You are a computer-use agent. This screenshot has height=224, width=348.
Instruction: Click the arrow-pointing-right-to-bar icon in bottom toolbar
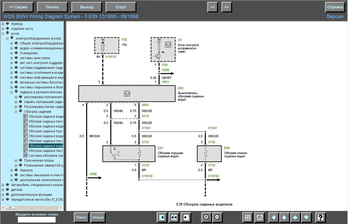(162, 217)
